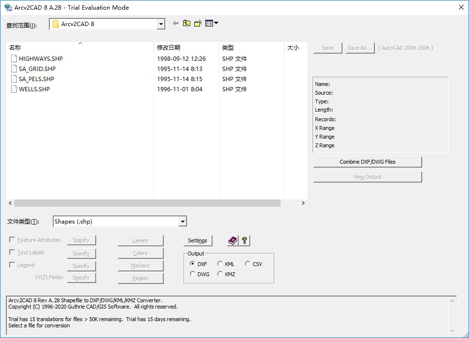The image size is (469, 338).
Task: Select DXF output radio button
Action: [192, 264]
